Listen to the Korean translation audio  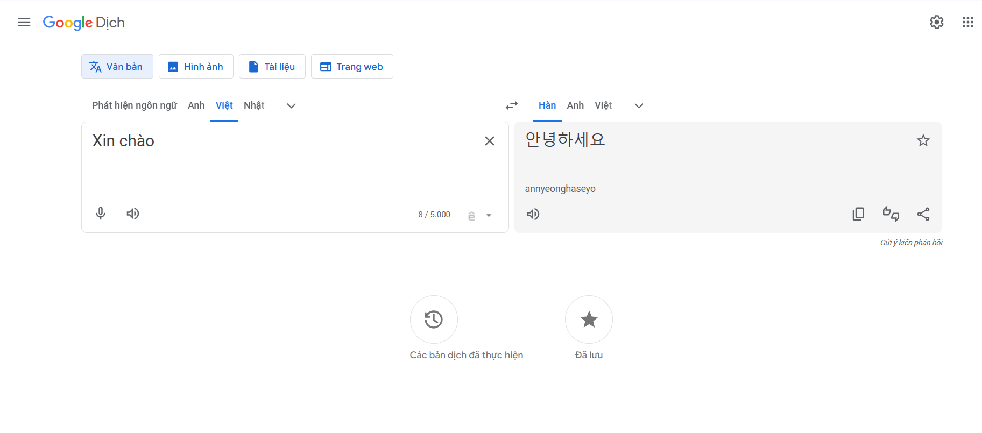(x=533, y=214)
